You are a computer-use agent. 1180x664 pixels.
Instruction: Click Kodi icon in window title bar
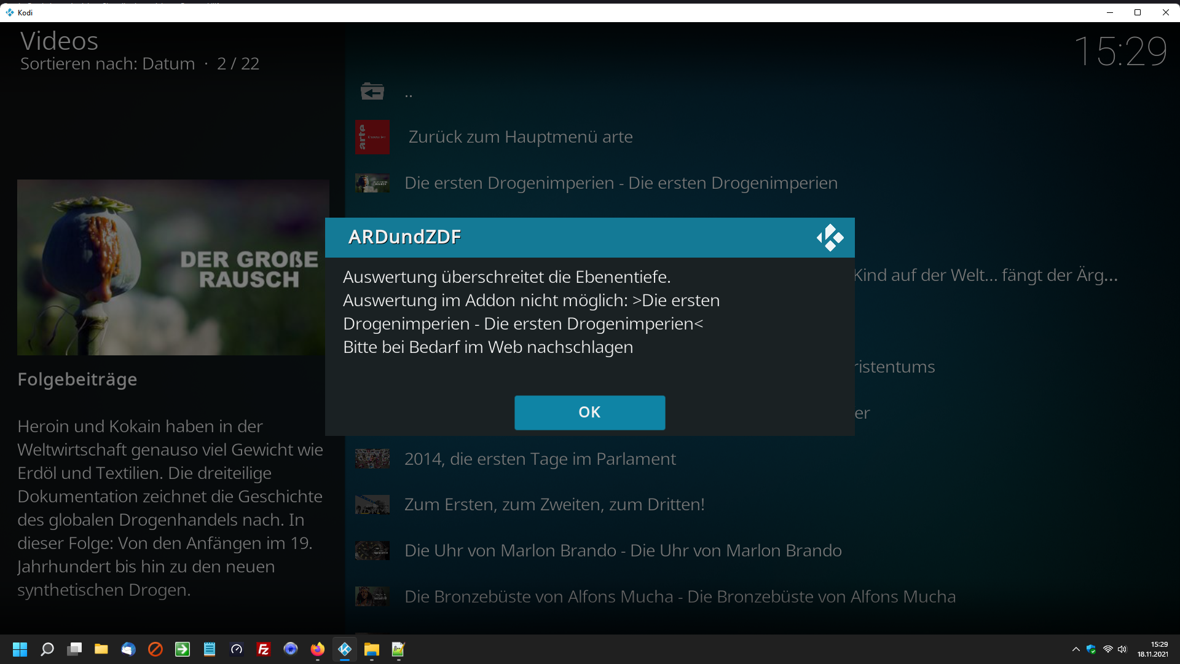(10, 12)
